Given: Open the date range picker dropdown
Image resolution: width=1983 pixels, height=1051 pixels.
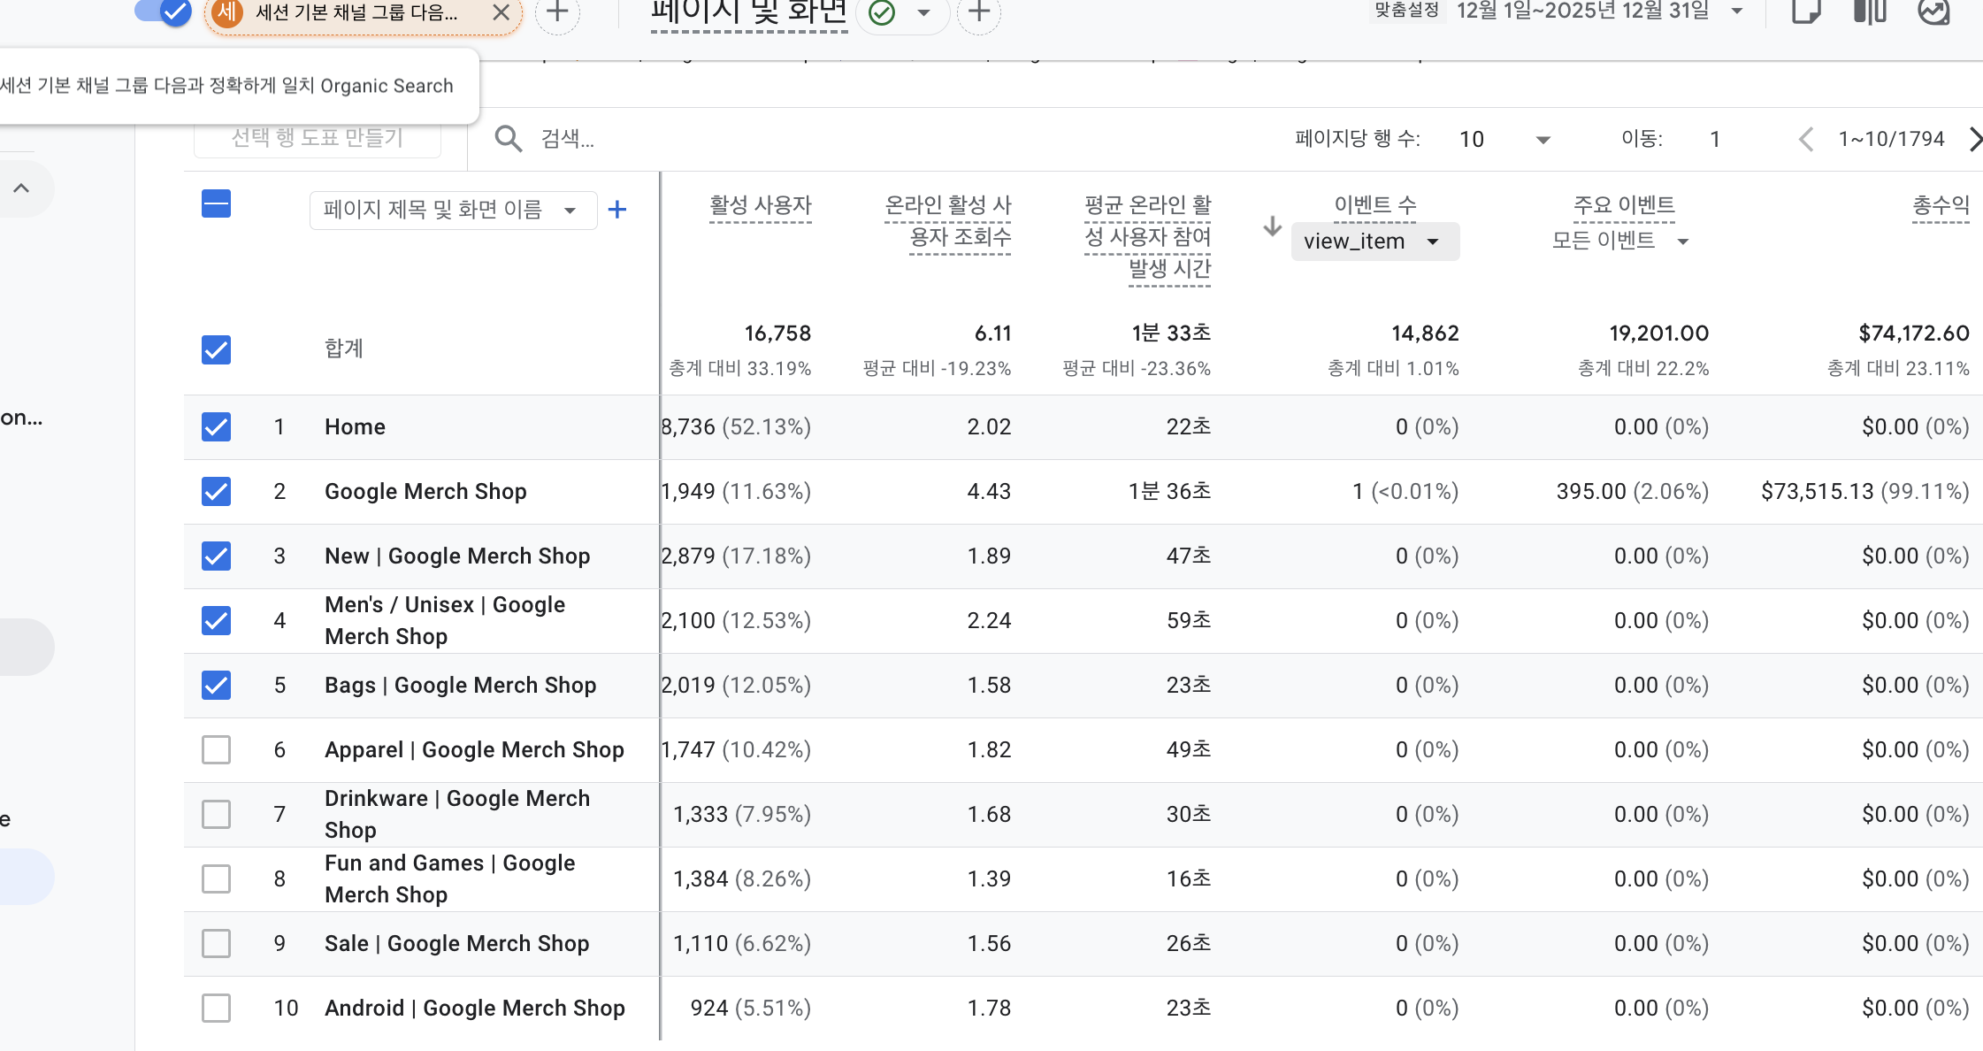Looking at the screenshot, I should click(x=1737, y=12).
